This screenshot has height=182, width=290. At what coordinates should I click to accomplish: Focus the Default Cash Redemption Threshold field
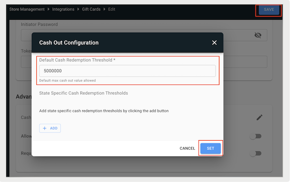coord(128,71)
